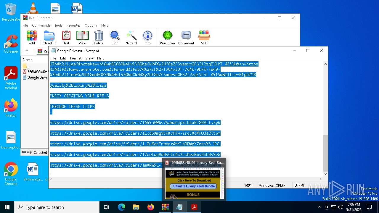
Task: Open Task View on the taskbar
Action: [x=107, y=207]
